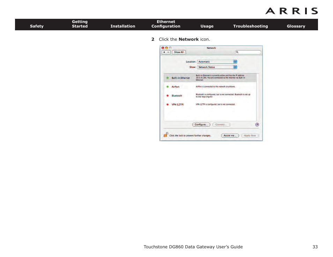Open the Safety section tab
Image resolution: width=333 pixels, height=257 pixels.
pyautogui.click(x=37, y=26)
